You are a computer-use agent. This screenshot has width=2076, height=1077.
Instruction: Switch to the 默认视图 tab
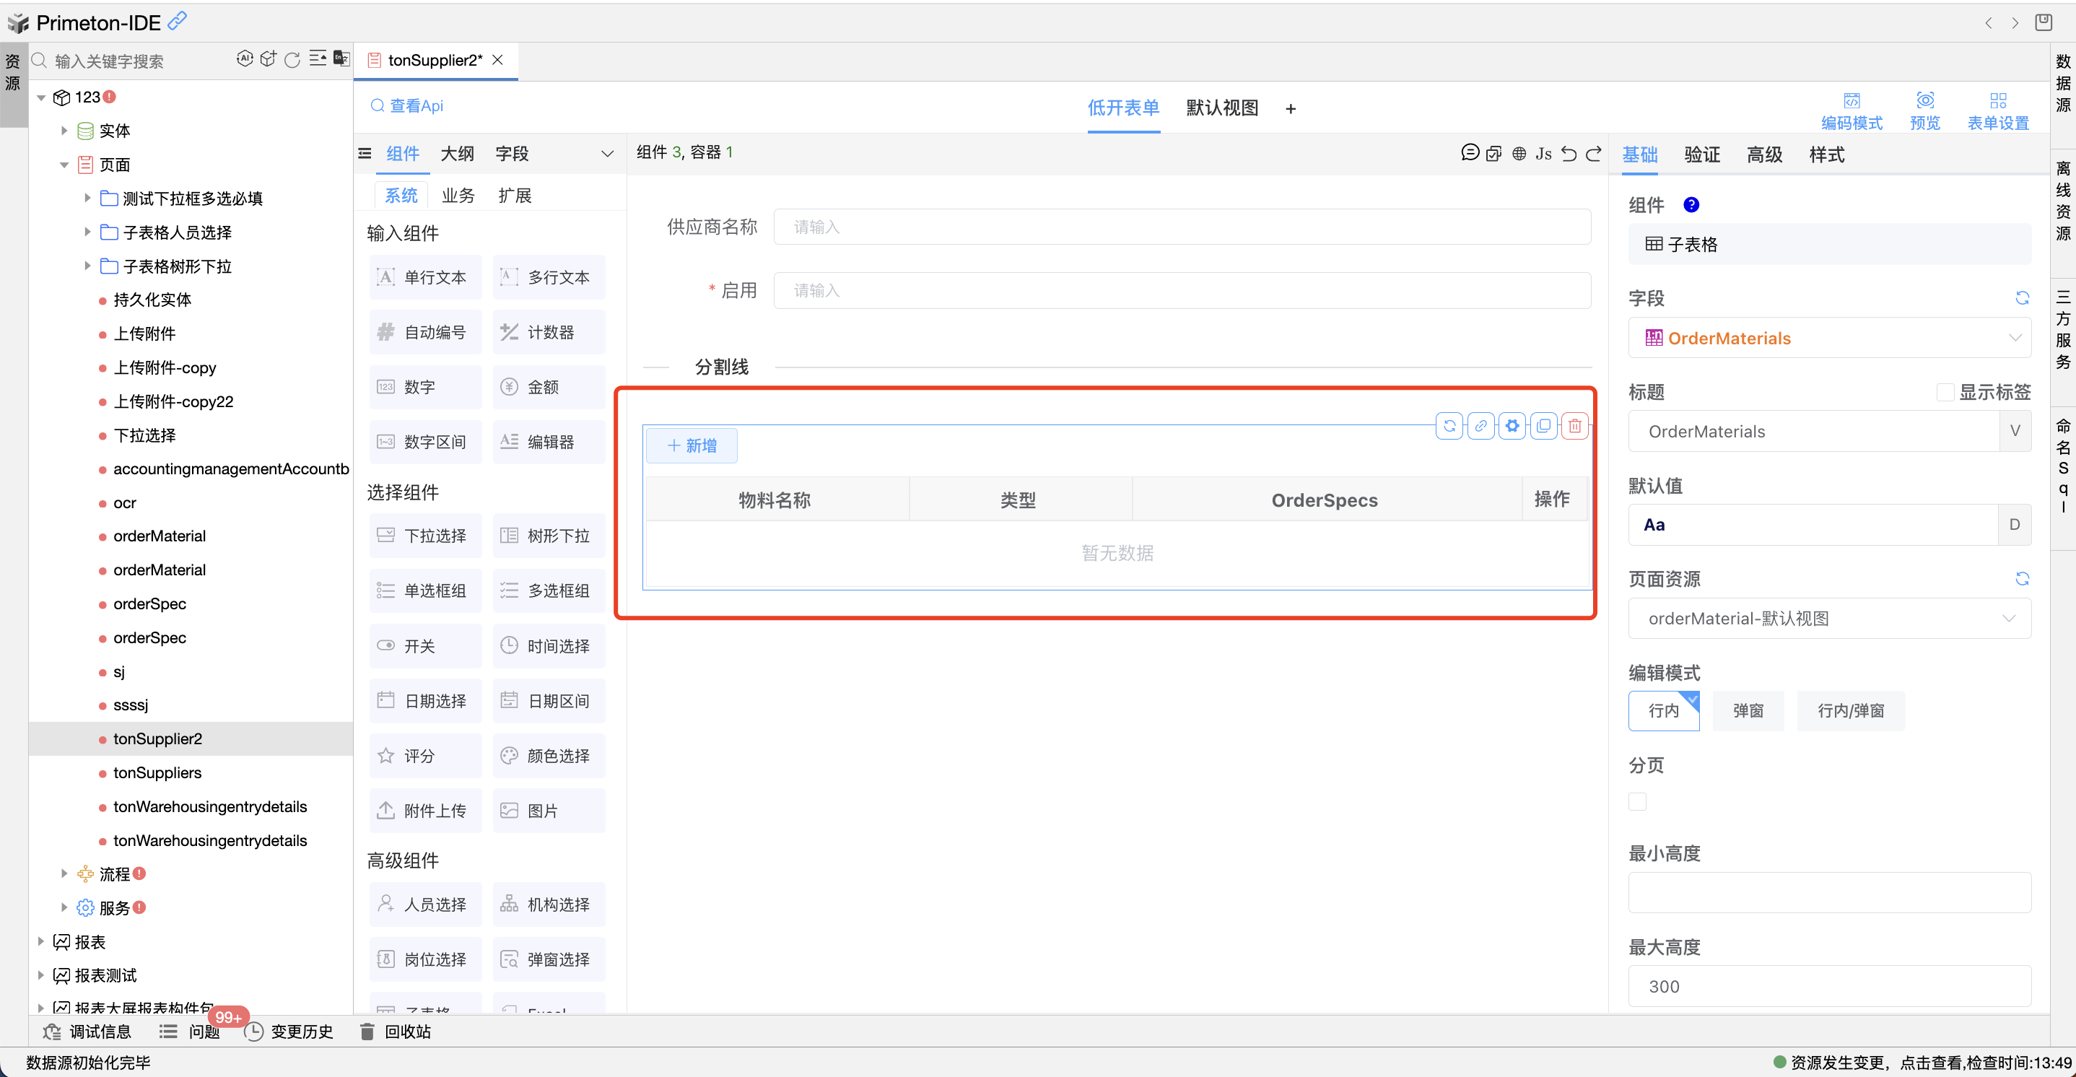tap(1221, 108)
